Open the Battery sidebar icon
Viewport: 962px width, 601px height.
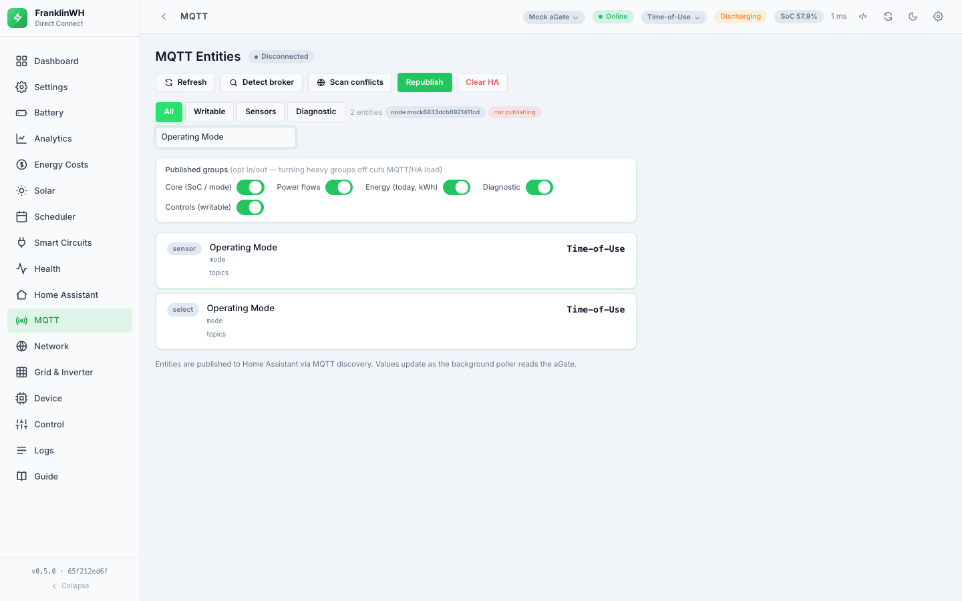(x=21, y=113)
